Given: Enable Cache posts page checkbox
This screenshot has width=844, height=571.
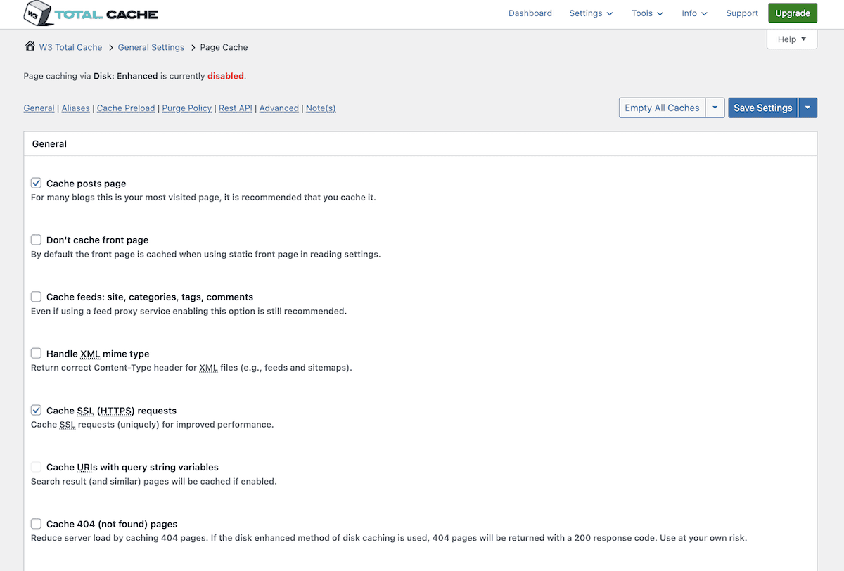Looking at the screenshot, I should [x=37, y=183].
